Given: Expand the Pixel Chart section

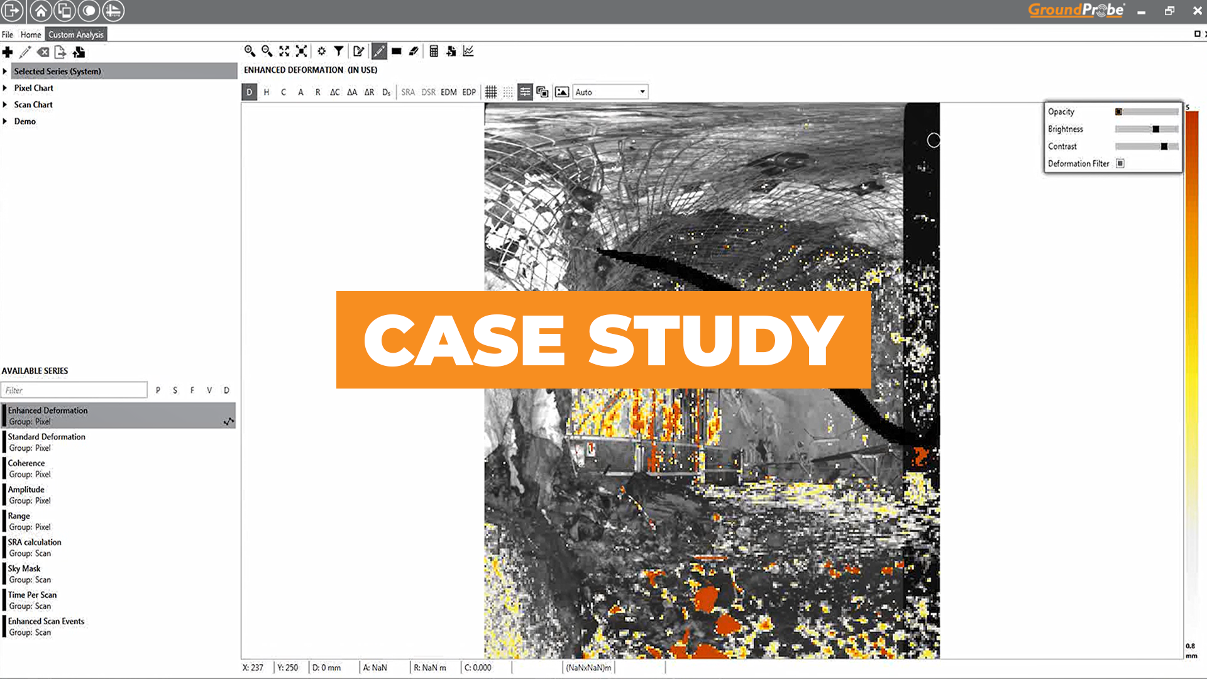Looking at the screenshot, I should [33, 88].
